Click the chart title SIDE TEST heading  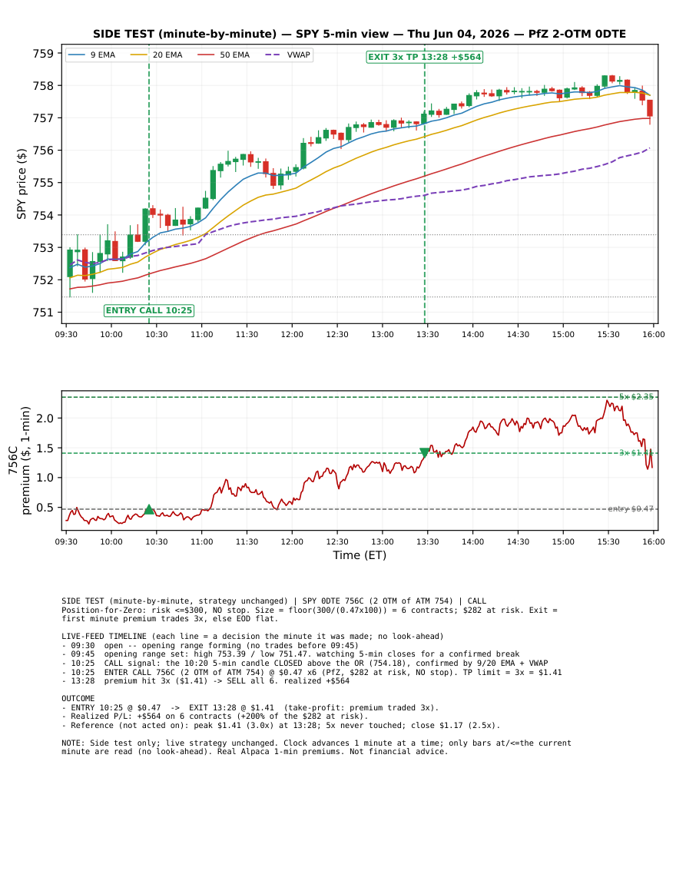(x=360, y=34)
